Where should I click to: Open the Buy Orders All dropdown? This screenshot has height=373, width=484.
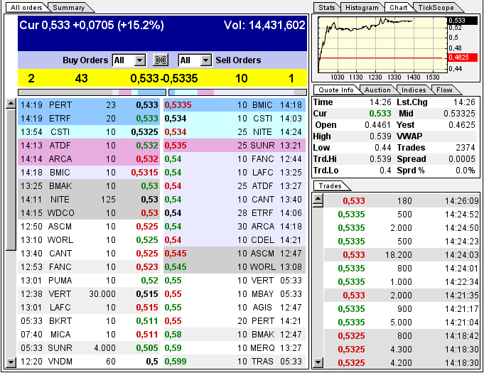[129, 60]
